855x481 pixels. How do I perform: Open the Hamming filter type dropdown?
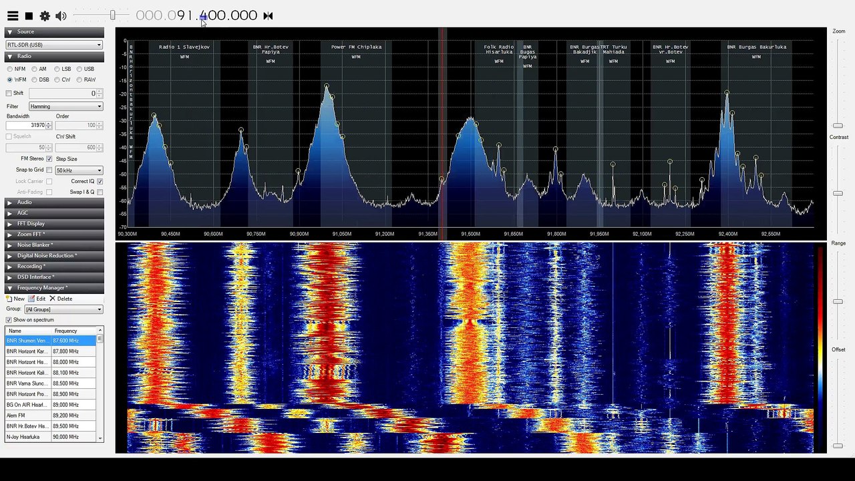(65, 106)
